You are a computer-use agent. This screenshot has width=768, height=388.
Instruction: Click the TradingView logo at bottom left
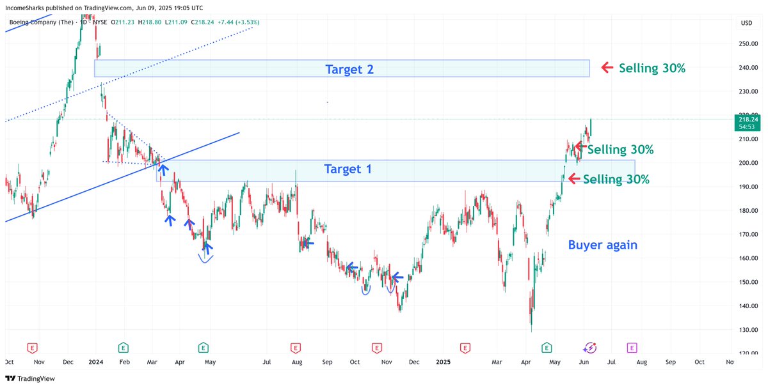pos(31,379)
